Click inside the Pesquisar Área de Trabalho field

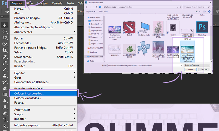197,7
